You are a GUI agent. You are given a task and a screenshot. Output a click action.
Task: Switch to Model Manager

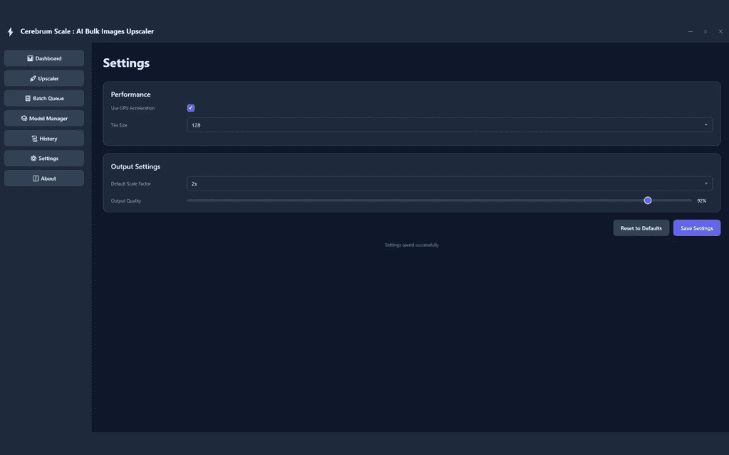(x=44, y=119)
